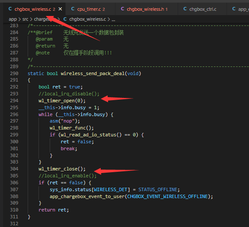The height and width of the screenshot is (227, 249).
Task: Click the C icon on cpu_timer.c tab
Action: (73, 9)
